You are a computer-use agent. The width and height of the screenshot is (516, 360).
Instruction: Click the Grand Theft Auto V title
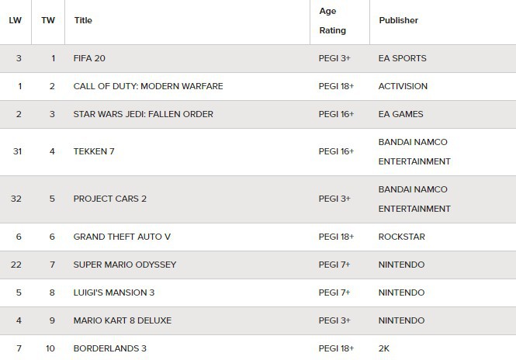122,237
